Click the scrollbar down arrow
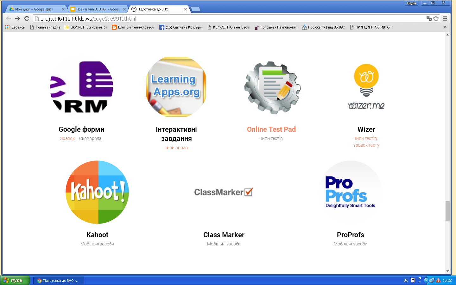 pos(447,271)
